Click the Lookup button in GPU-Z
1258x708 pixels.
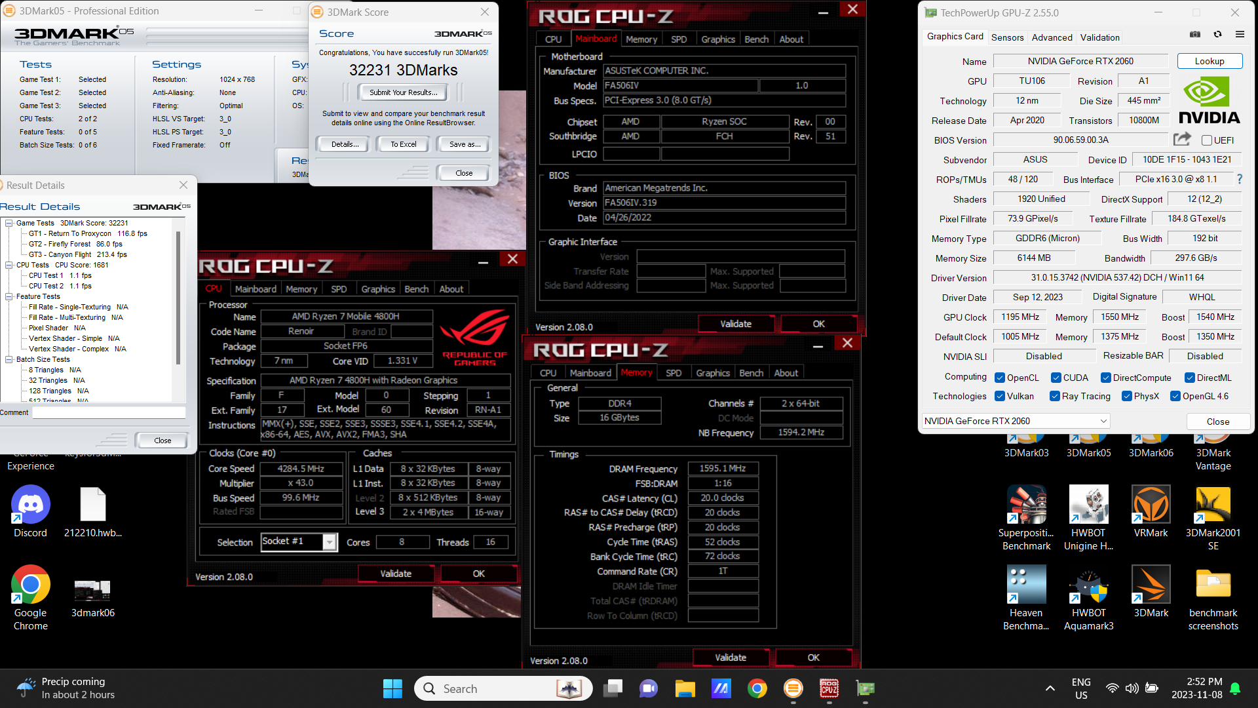pyautogui.click(x=1209, y=61)
